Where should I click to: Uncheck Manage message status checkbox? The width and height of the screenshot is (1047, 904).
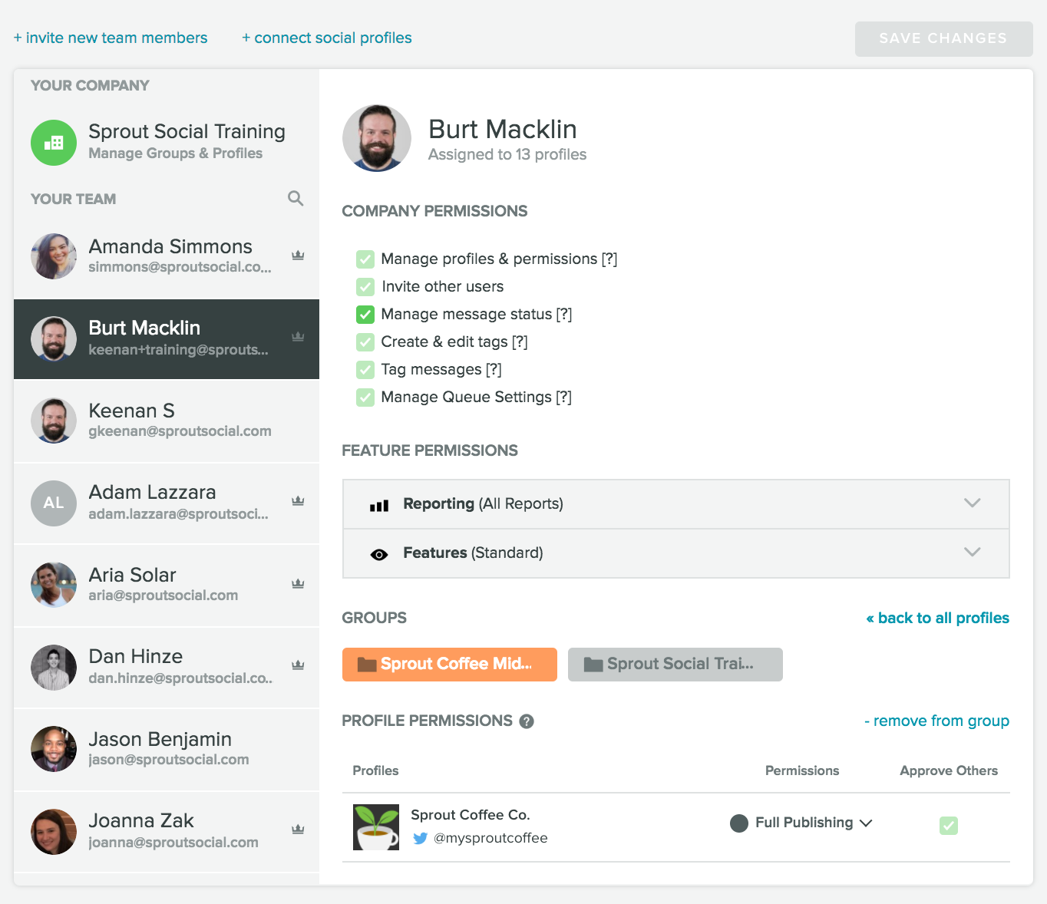(x=365, y=315)
